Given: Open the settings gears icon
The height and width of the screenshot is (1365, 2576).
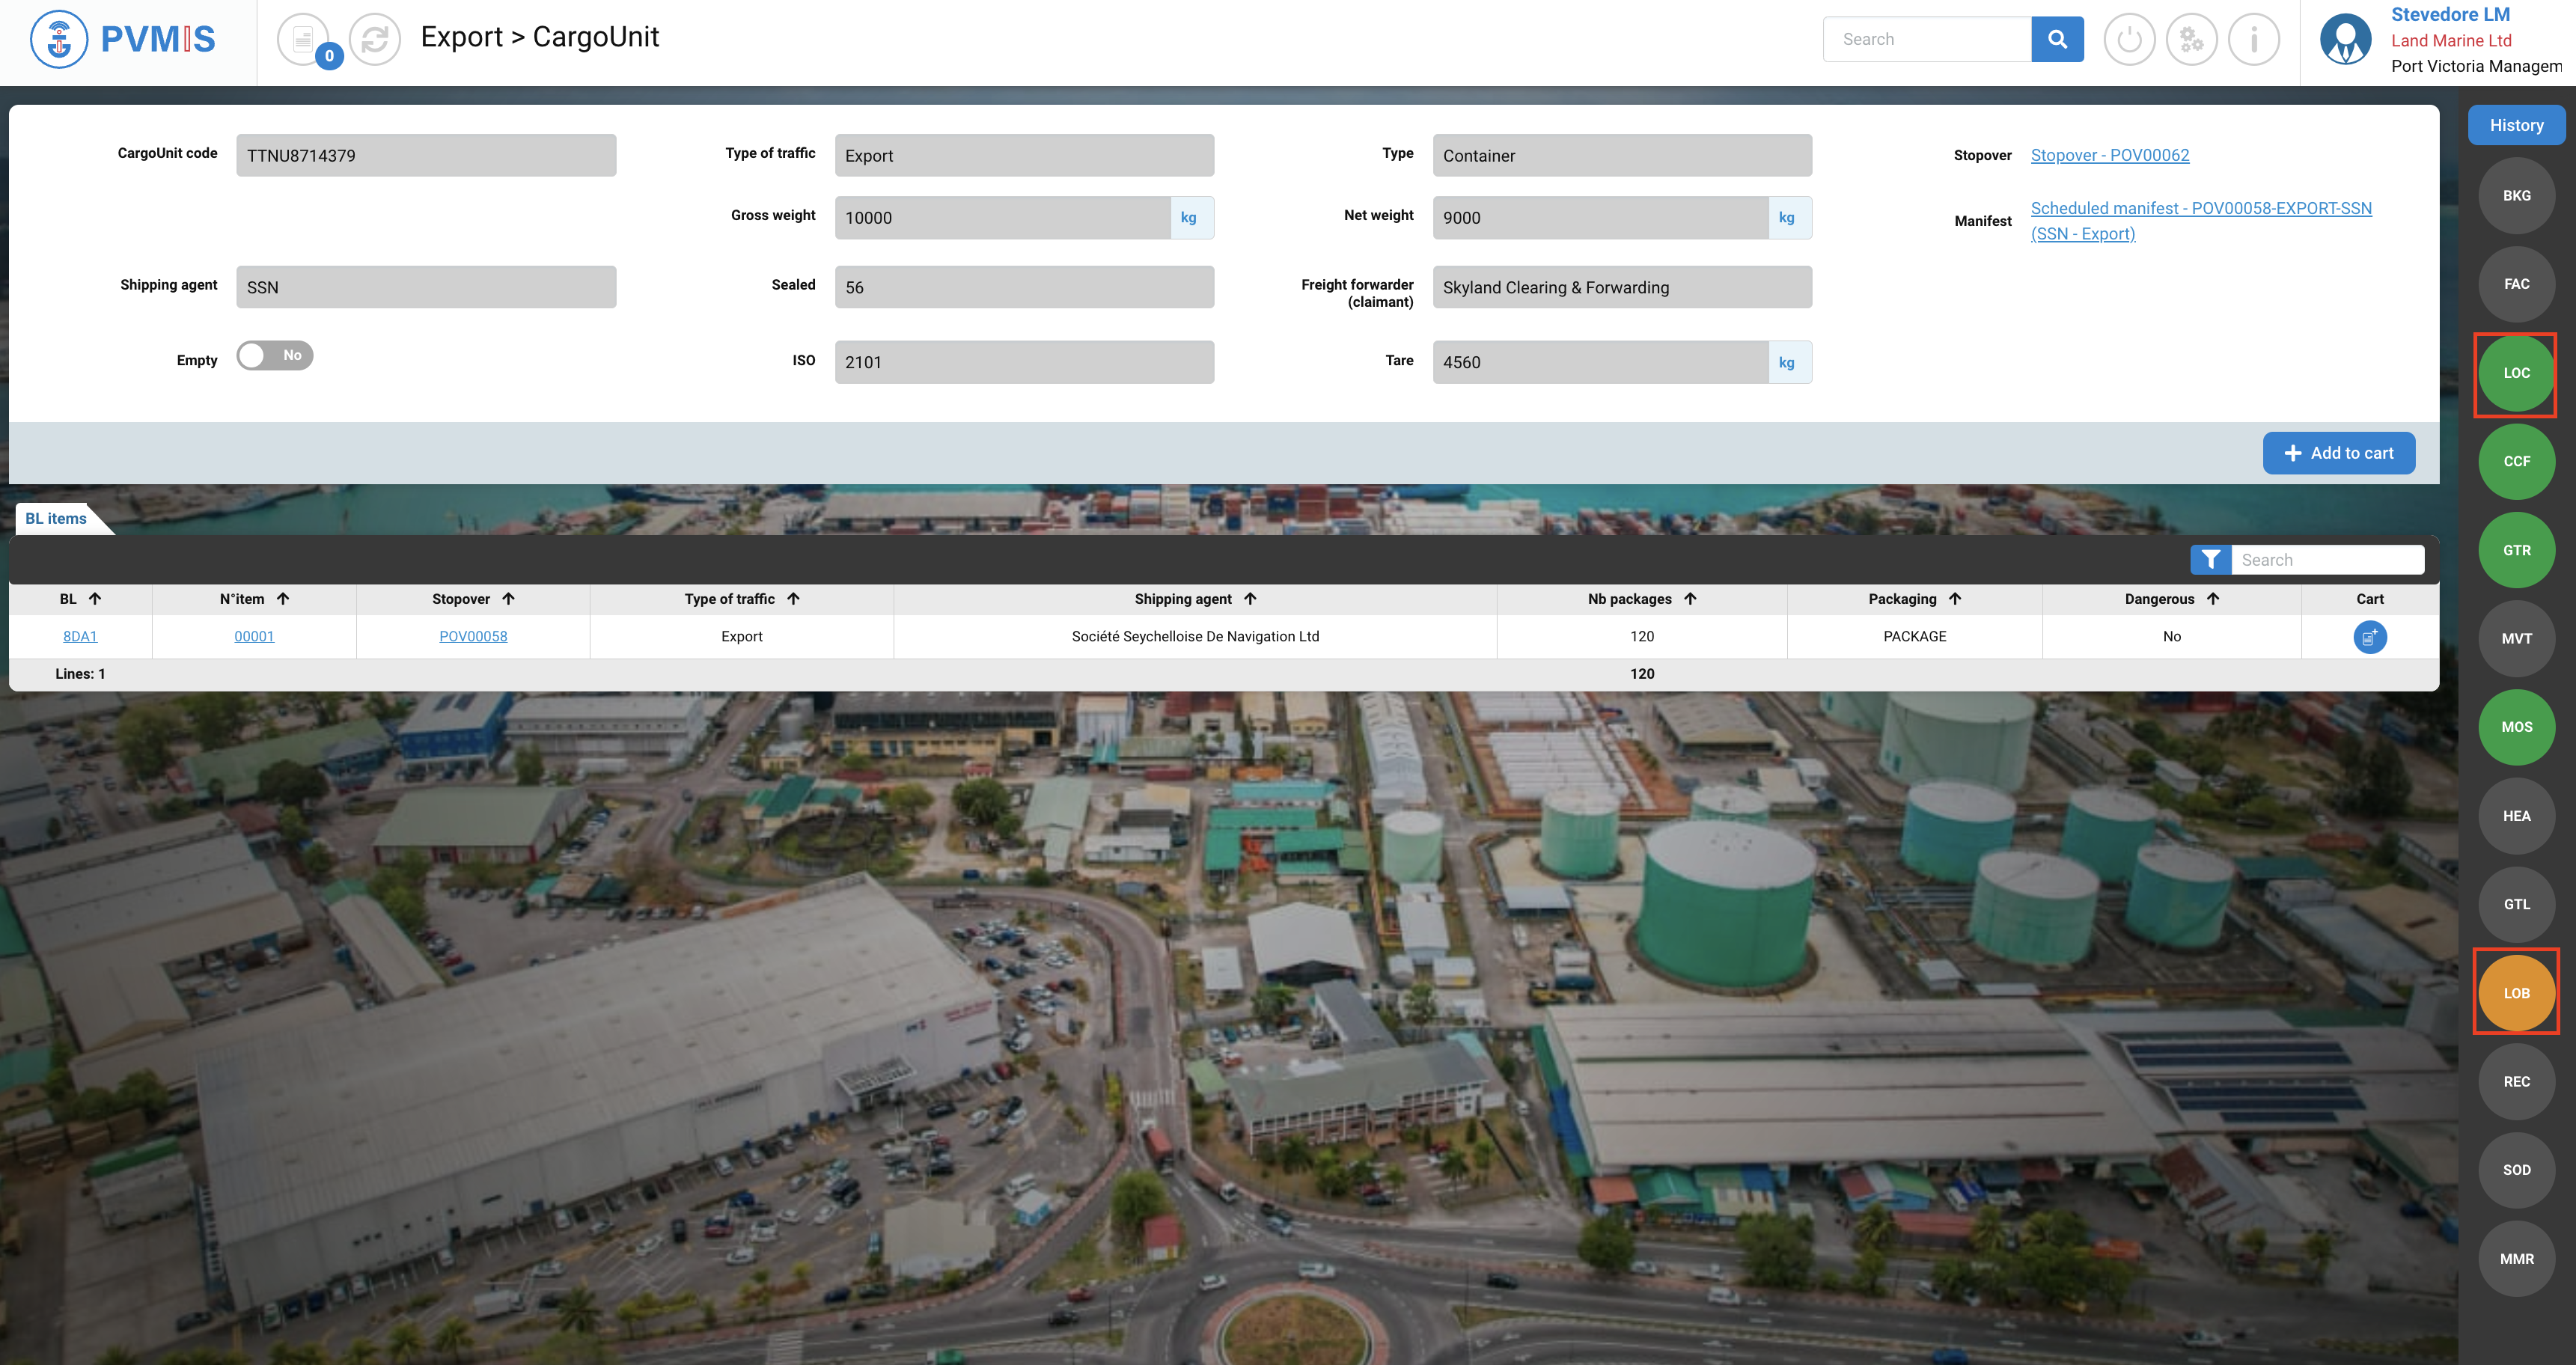Looking at the screenshot, I should coord(2191,39).
